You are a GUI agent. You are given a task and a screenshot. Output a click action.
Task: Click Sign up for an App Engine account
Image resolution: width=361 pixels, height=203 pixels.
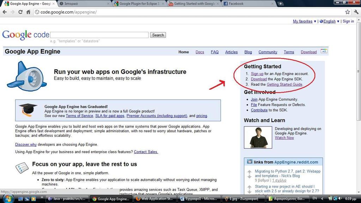point(257,74)
